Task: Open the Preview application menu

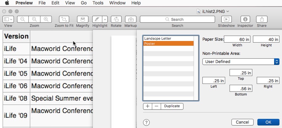Action: pos(24,3)
